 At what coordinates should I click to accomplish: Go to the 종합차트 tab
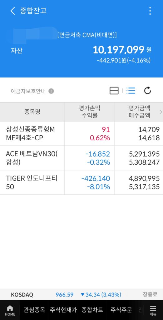tap(92, 310)
